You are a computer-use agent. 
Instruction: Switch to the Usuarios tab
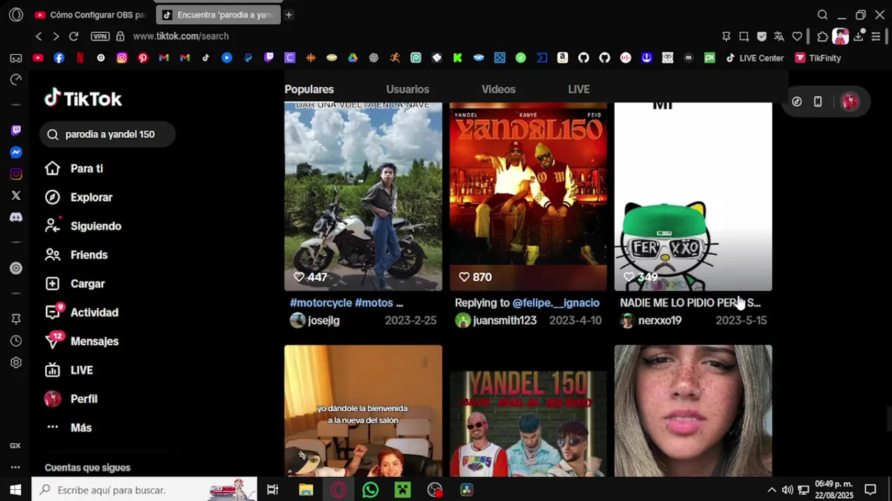point(408,89)
